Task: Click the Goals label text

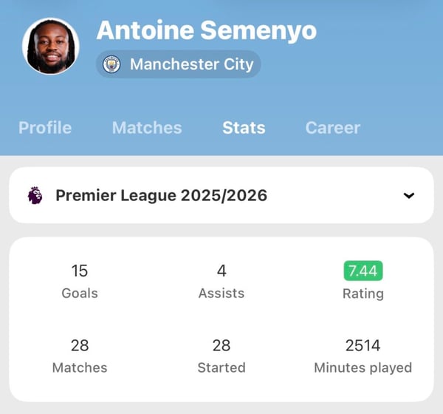Action: (x=80, y=293)
